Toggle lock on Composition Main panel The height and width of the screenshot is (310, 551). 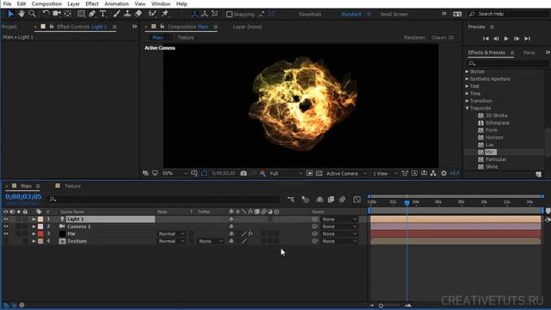[x=162, y=27]
